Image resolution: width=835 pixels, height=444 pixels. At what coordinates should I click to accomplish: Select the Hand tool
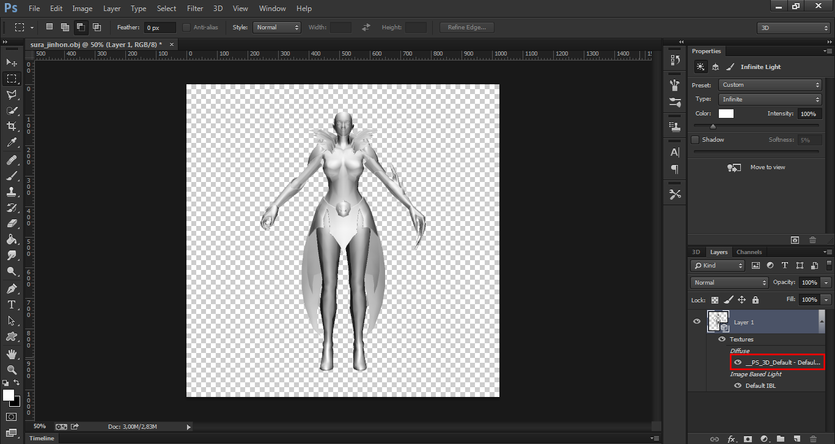[12, 354]
